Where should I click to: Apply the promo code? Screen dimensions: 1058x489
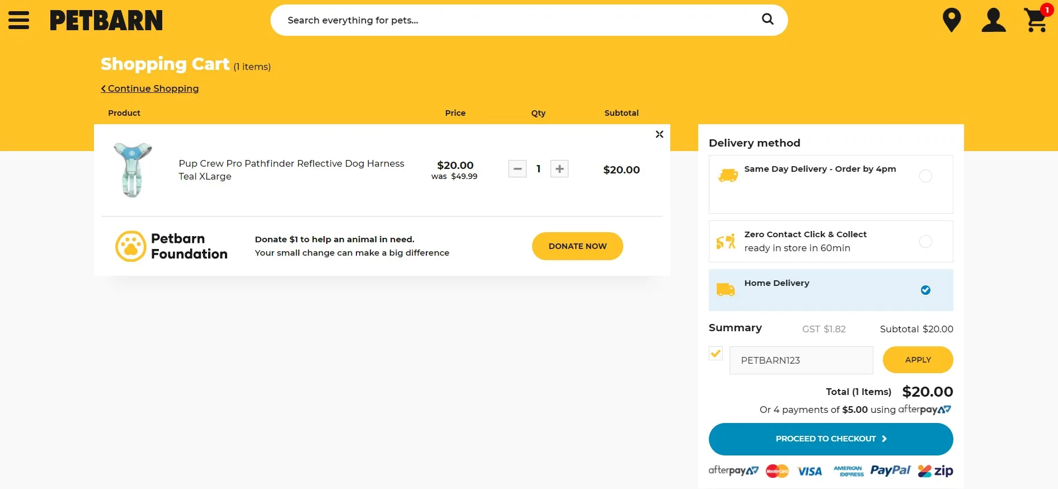(918, 360)
